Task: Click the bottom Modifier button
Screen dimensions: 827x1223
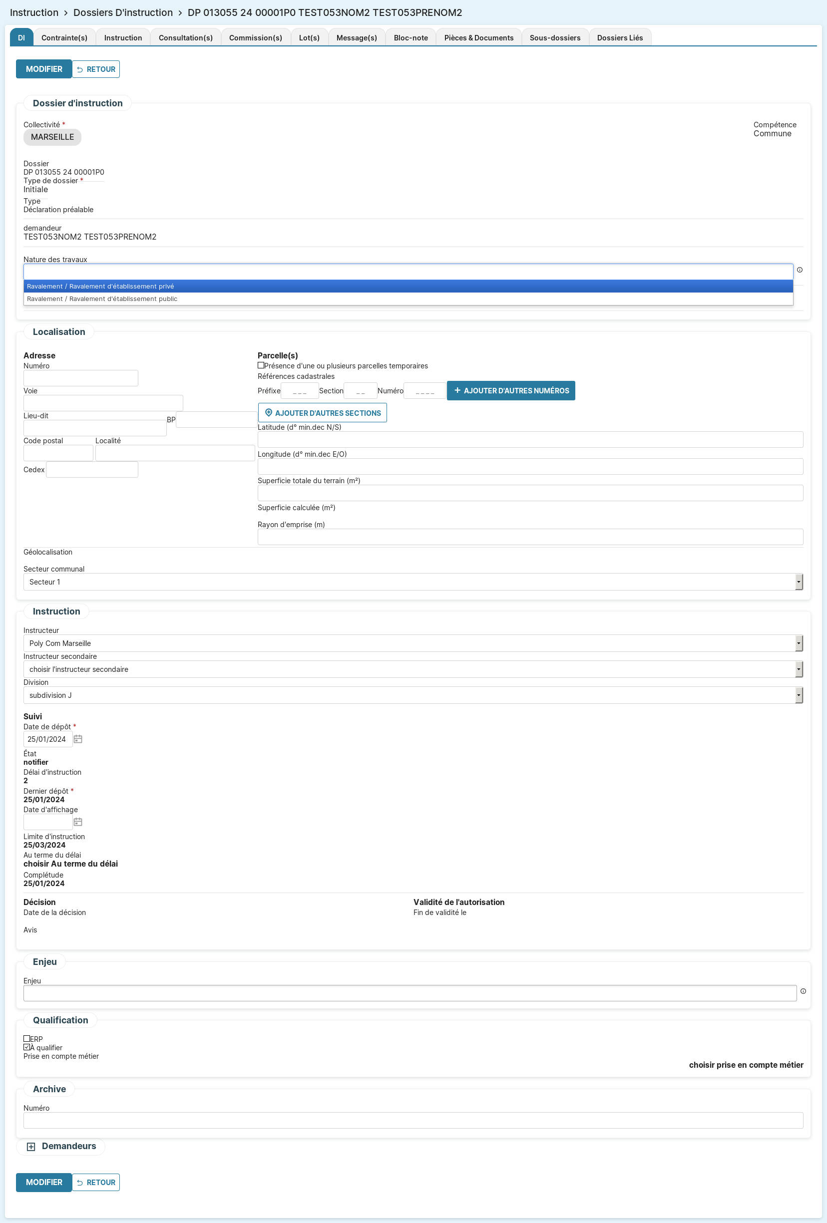Action: click(x=43, y=1182)
